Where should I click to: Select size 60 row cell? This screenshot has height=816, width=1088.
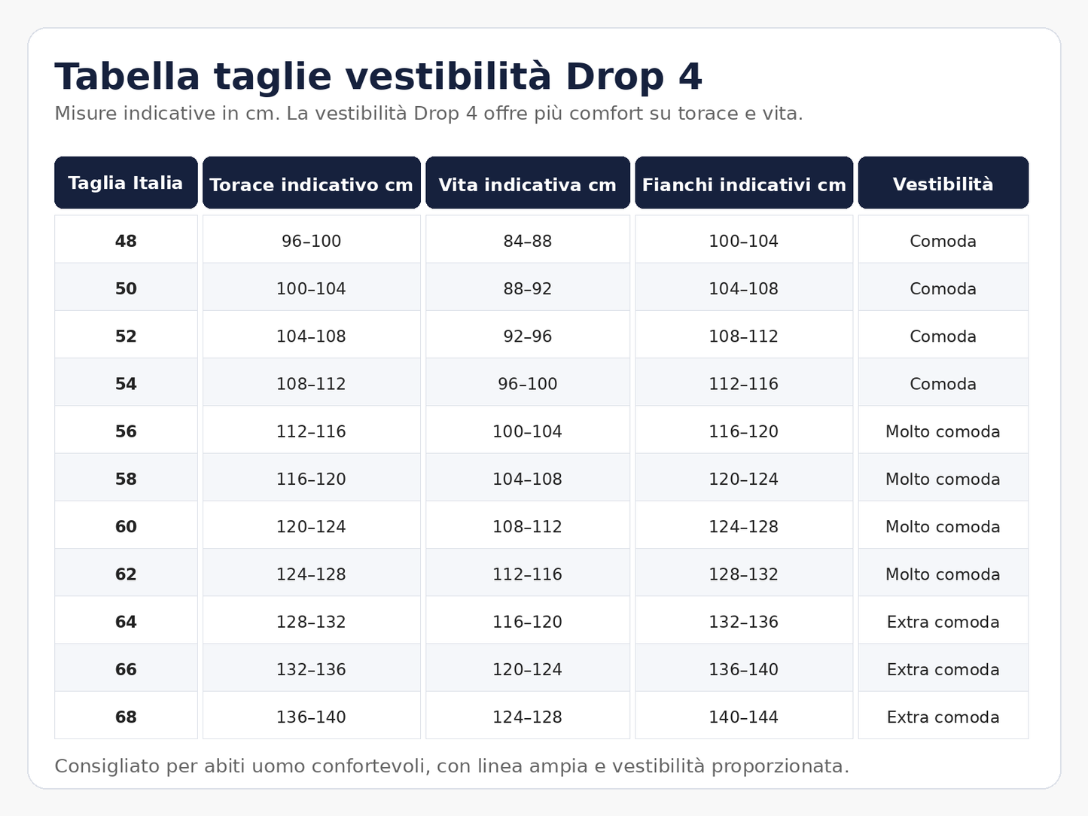[x=126, y=526]
